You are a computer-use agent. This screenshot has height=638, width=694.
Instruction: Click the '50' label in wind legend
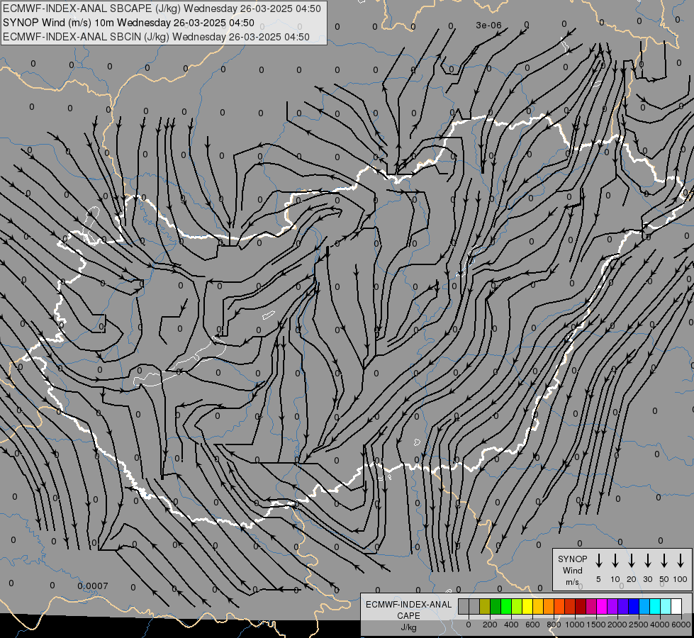[664, 579]
